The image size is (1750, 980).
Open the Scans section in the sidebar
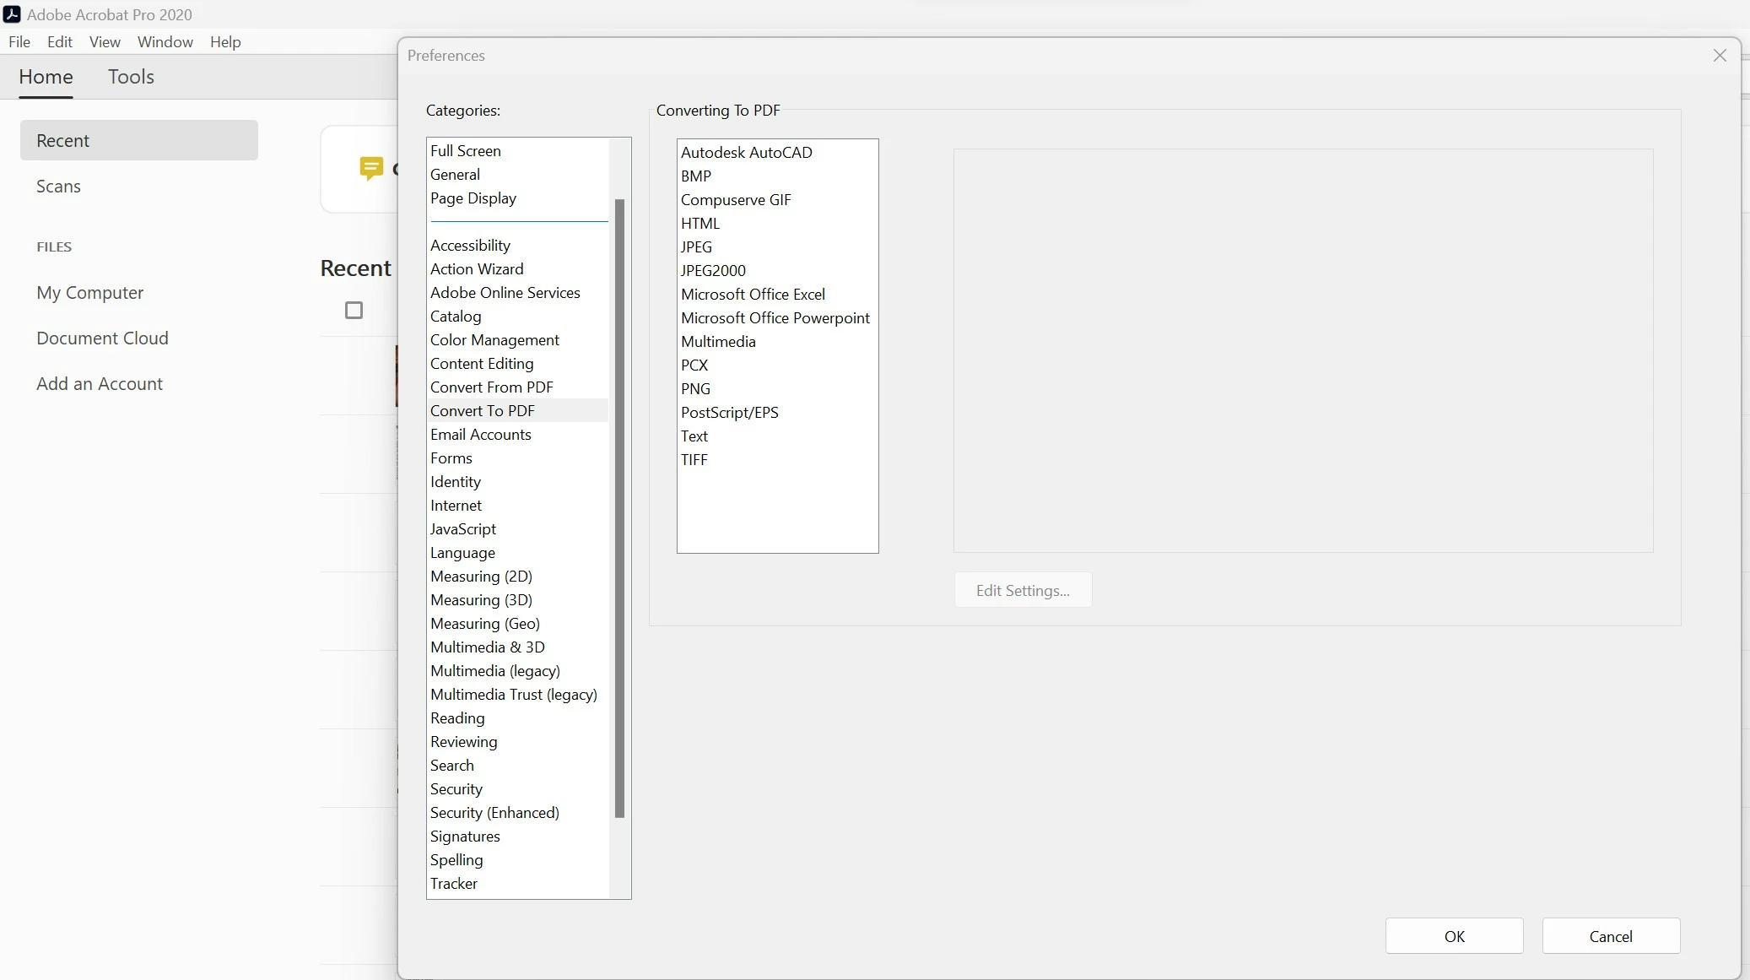(x=58, y=187)
